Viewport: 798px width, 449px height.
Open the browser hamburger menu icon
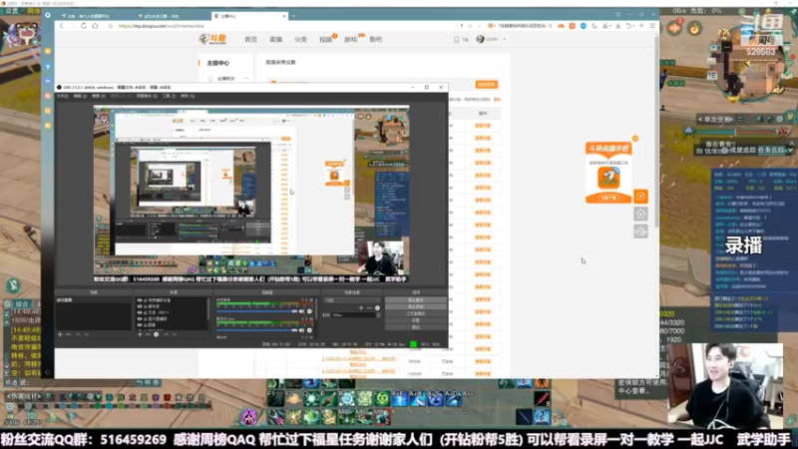pyautogui.click(x=652, y=26)
